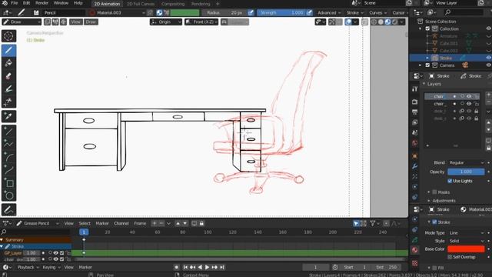Select the Box primitive tool
The width and height of the screenshot is (492, 277).
click(x=8, y=183)
